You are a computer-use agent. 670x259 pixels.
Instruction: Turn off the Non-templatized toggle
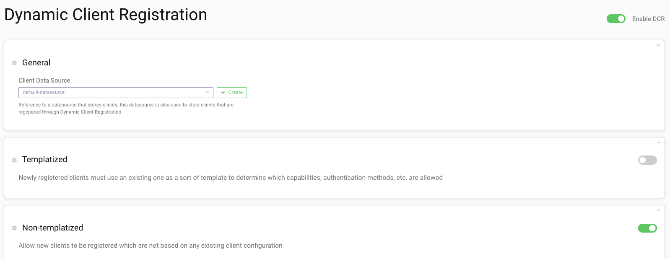click(647, 228)
